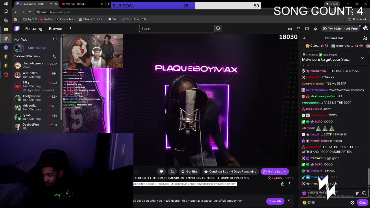Open Discord from the taskbar
Viewport: 370px width, 208px height.
[6, 48]
